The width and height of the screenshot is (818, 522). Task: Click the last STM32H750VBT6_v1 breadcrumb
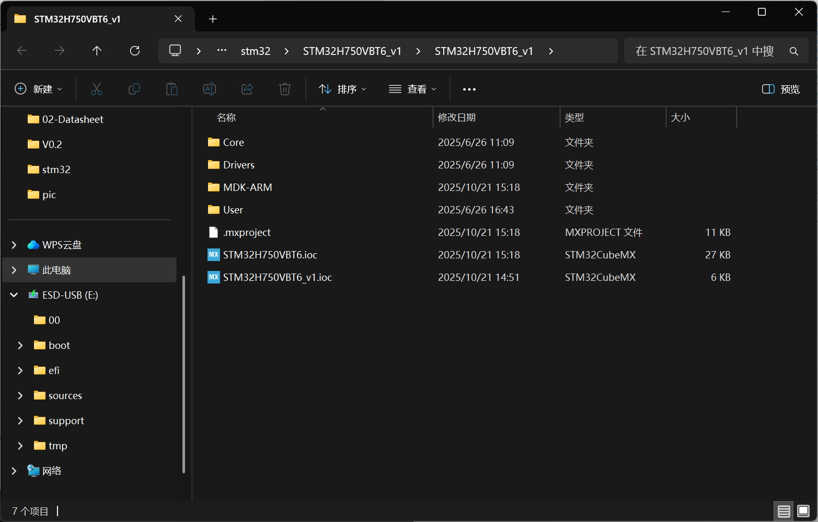pos(484,51)
